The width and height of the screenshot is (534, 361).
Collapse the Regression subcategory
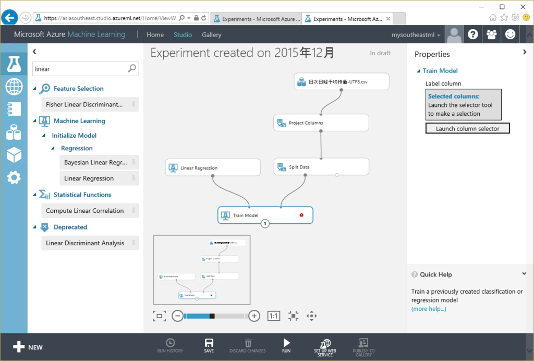53,148
